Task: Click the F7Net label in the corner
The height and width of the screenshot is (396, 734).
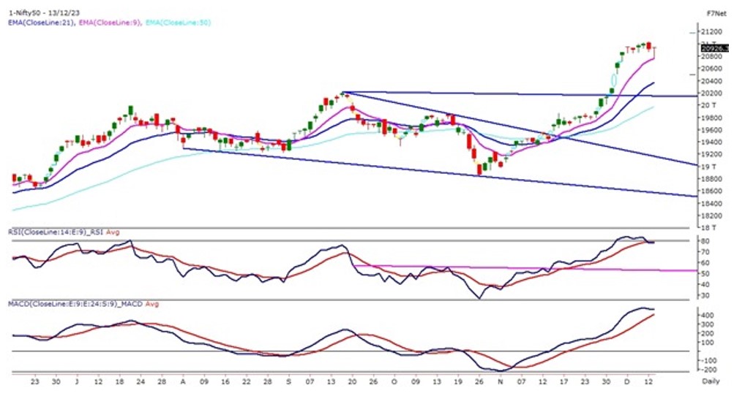Action: [x=715, y=14]
